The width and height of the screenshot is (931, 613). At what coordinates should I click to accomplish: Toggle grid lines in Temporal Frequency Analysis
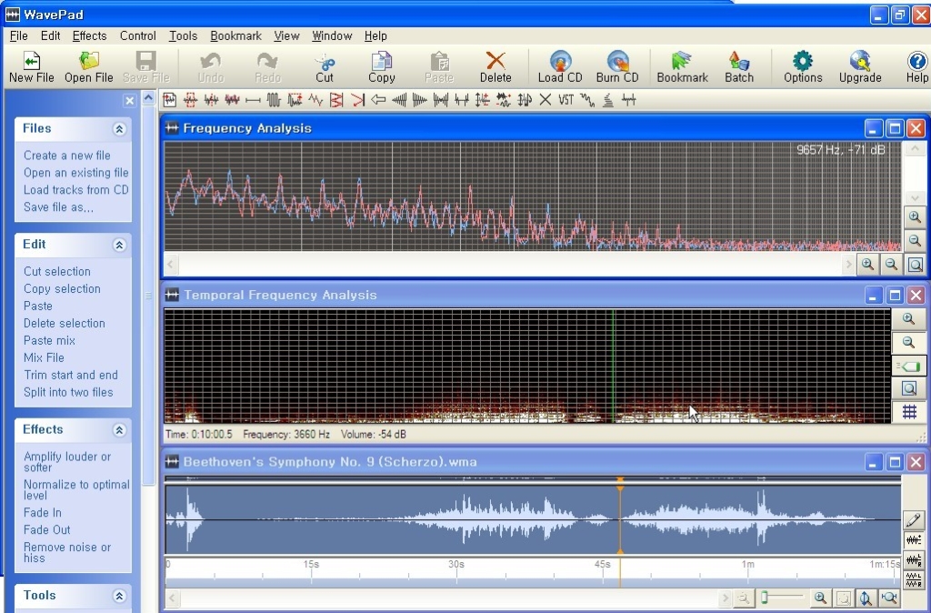(908, 412)
